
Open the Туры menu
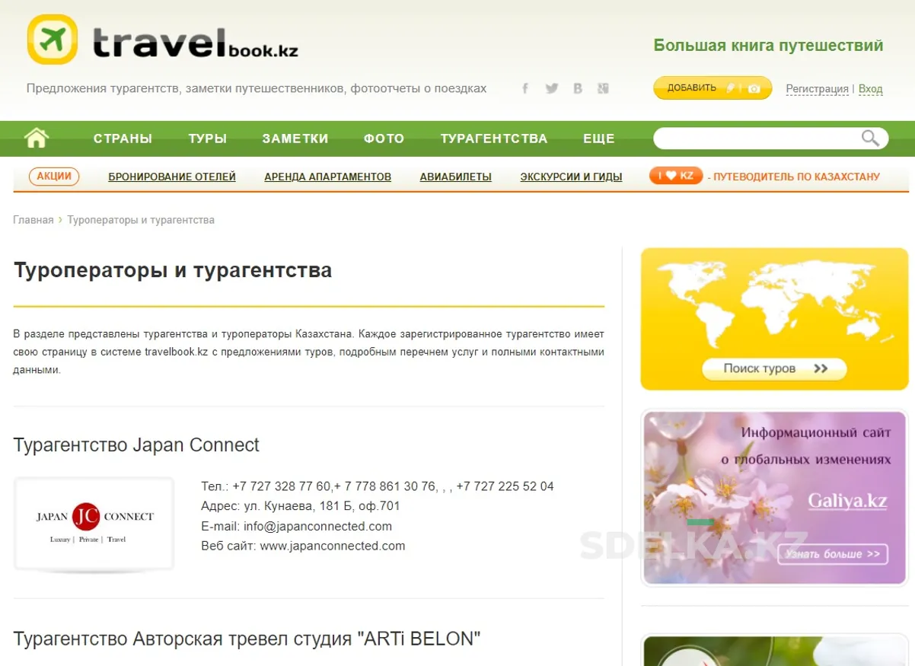[x=208, y=139]
